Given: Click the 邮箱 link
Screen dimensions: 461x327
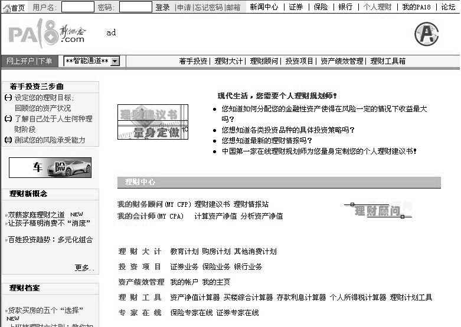Looking at the screenshot, I should point(233,7).
